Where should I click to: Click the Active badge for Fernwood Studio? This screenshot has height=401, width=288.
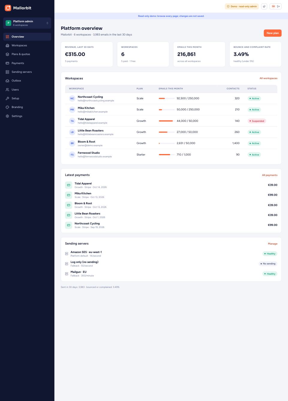coord(254,155)
